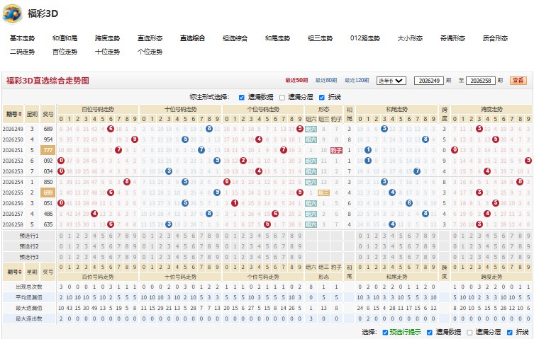Click red ball 6 in row 2026249 百位 columns
534x339 pixels.
(x=111, y=129)
